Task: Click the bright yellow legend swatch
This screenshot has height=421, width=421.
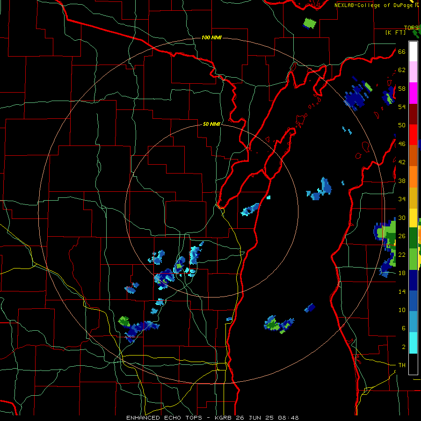Action: pyautogui.click(x=413, y=218)
